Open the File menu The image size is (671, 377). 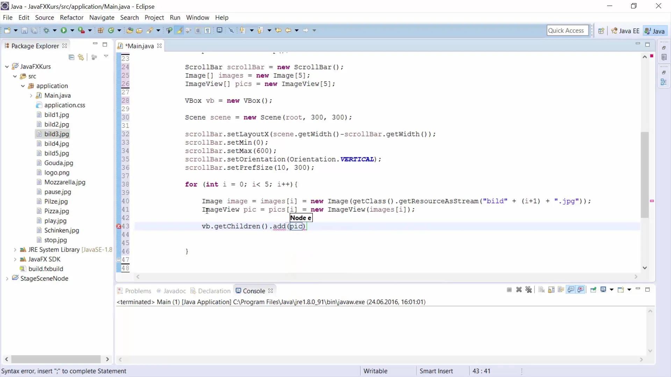8,17
